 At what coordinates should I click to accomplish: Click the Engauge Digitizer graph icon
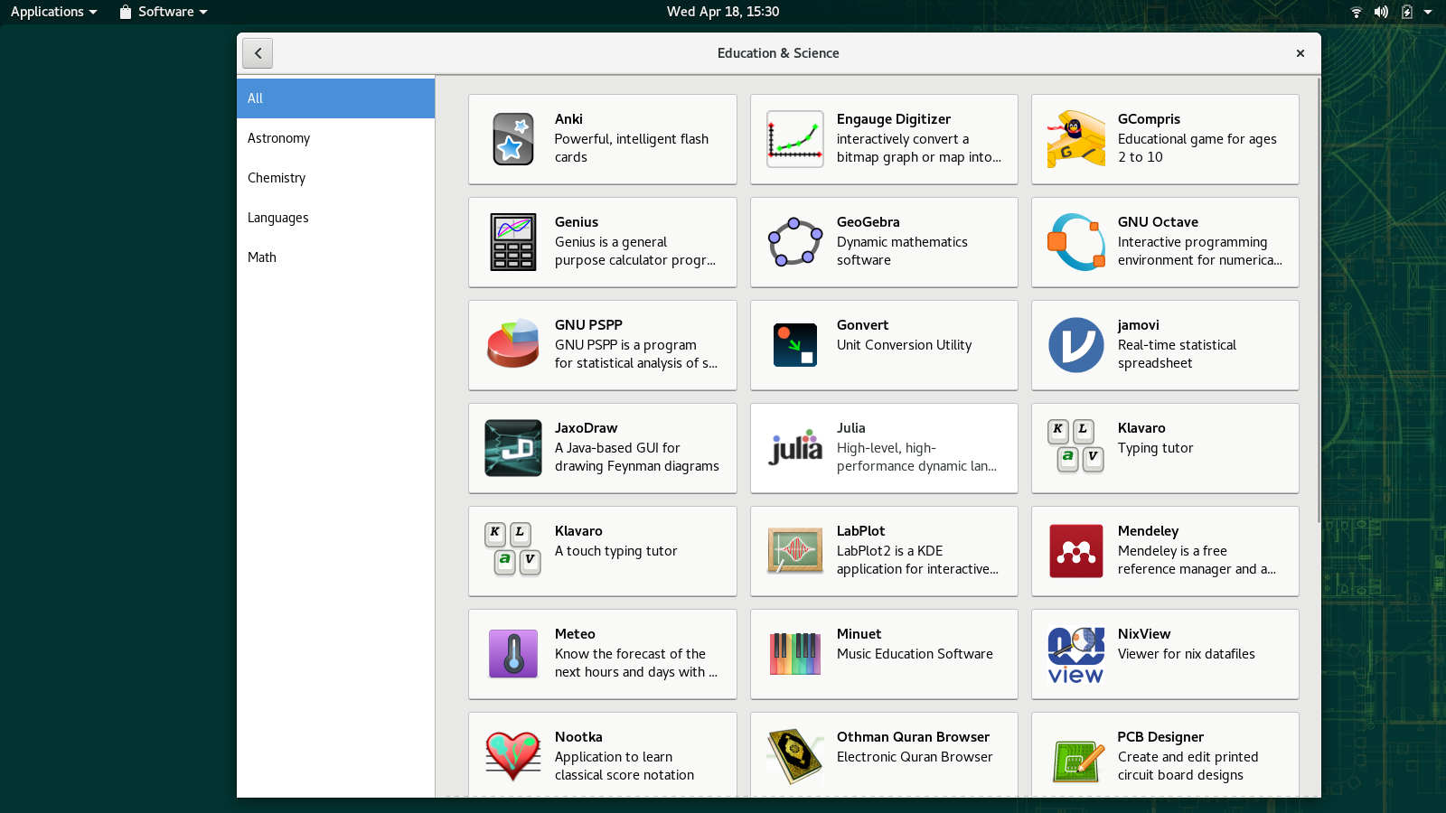click(x=795, y=139)
